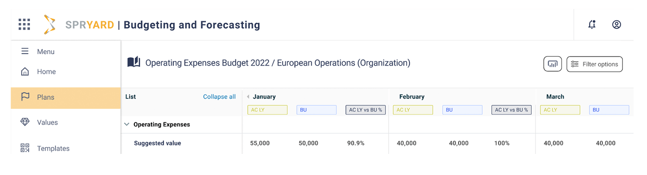647x175 pixels.
Task: Click the blue BU tag under March
Action: pos(609,110)
